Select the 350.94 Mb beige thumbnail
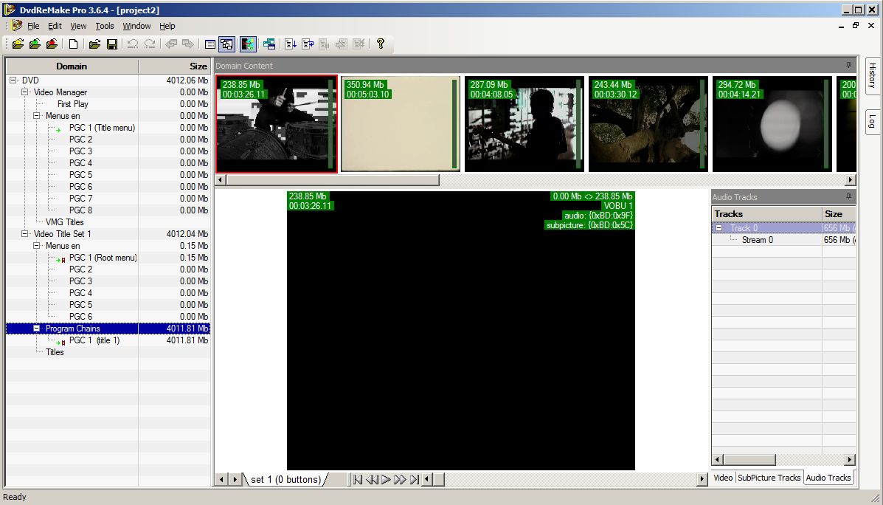Viewport: 883px width, 505px height. coord(400,124)
